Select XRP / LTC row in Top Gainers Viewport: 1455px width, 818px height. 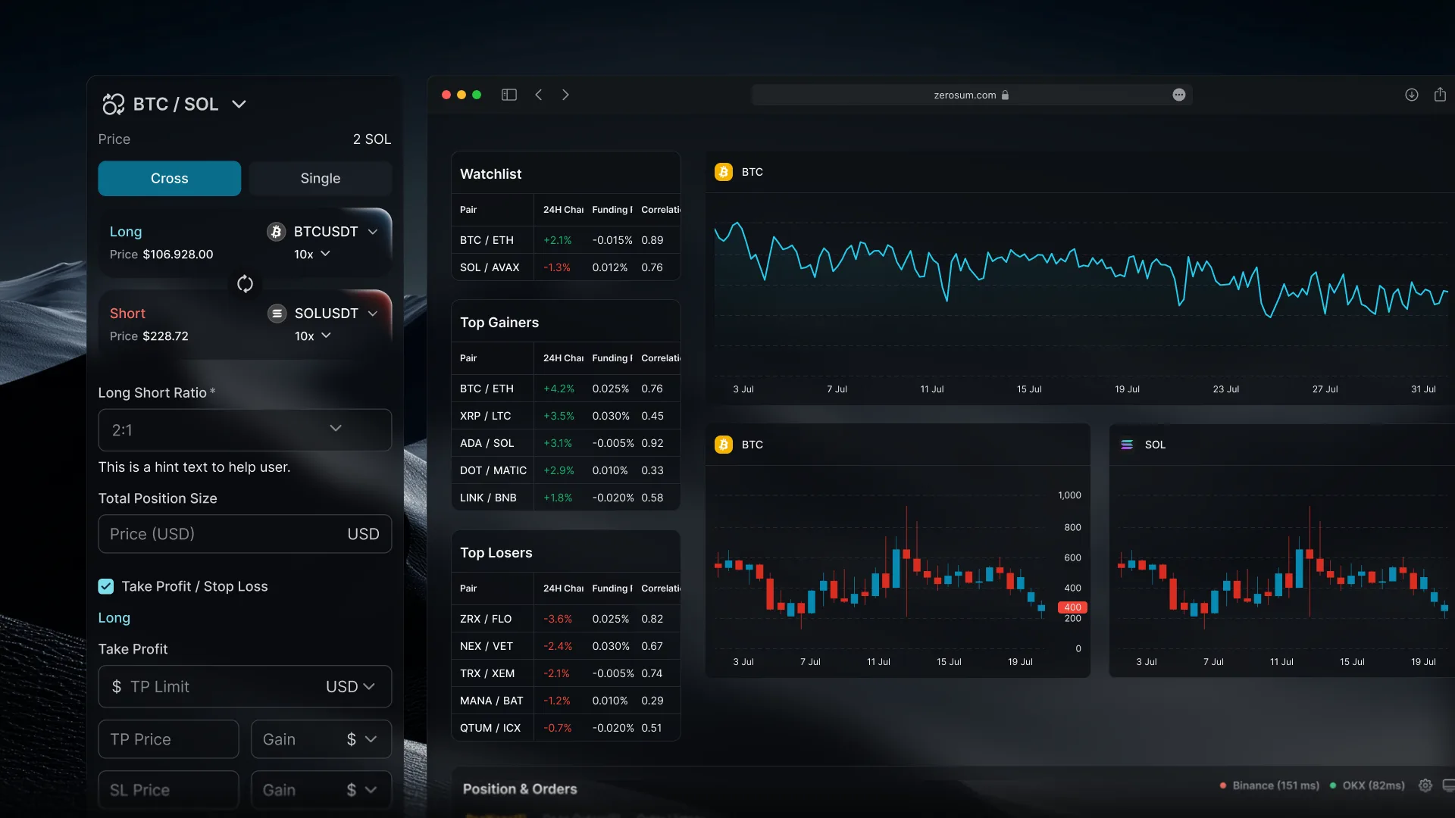pyautogui.click(x=566, y=416)
